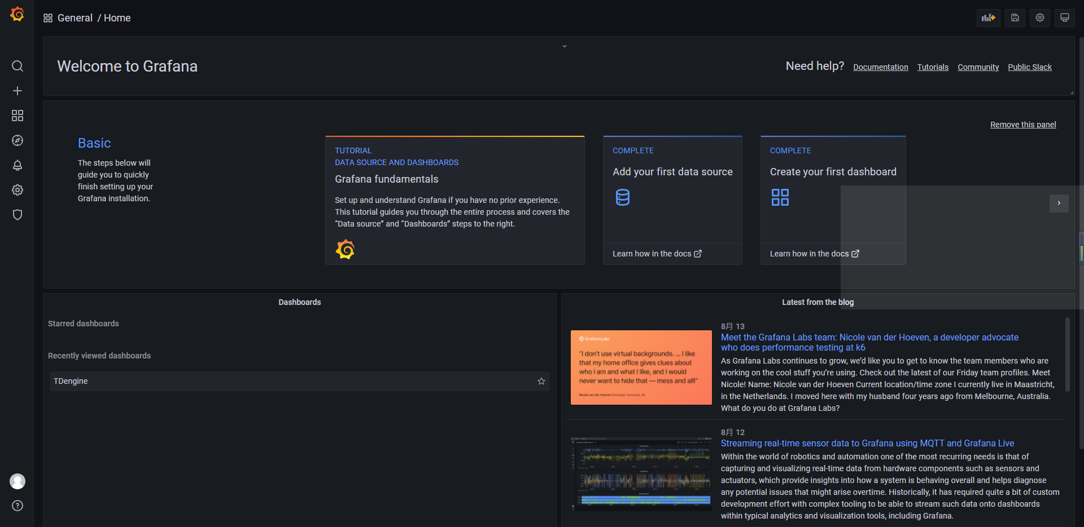
Task: Click the Grafana logo in the sidebar
Action: (18, 14)
